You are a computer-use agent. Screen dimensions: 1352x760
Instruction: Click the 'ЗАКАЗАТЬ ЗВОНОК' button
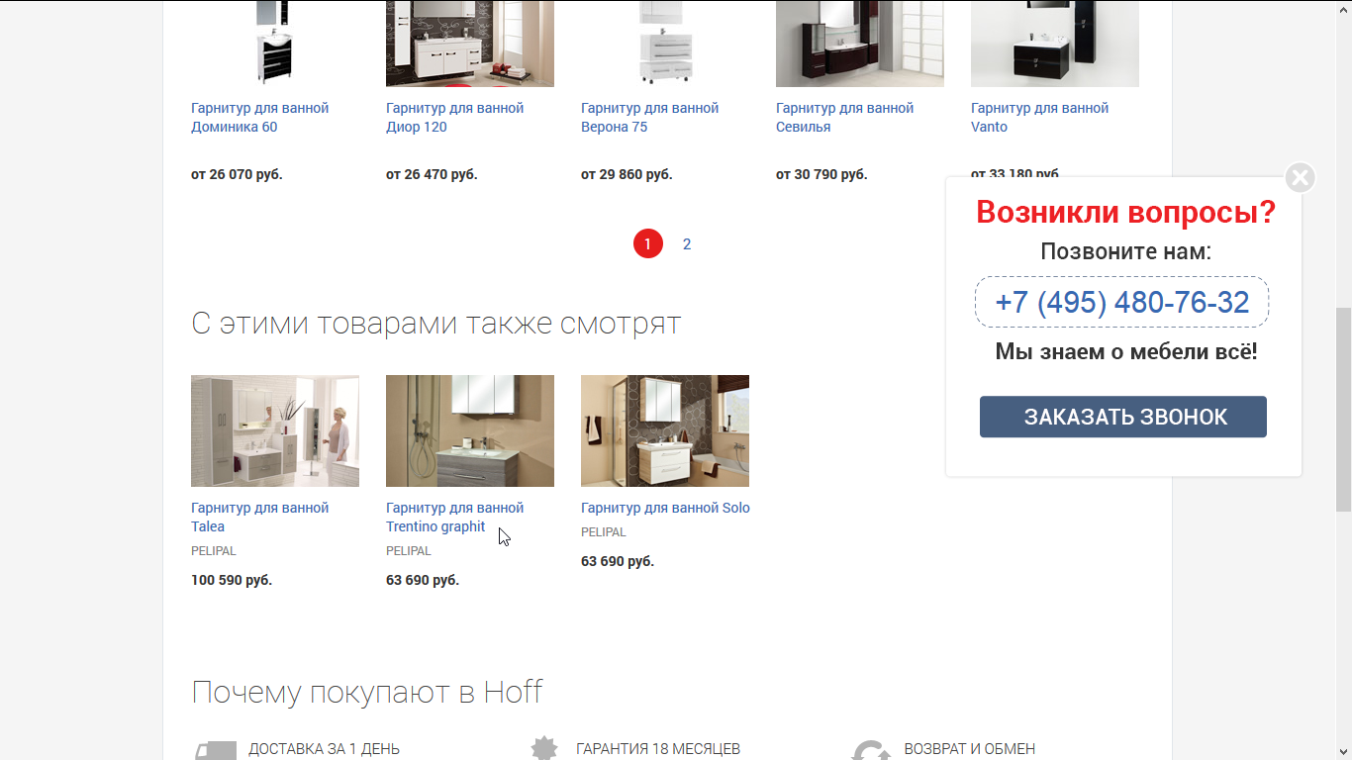click(x=1123, y=417)
